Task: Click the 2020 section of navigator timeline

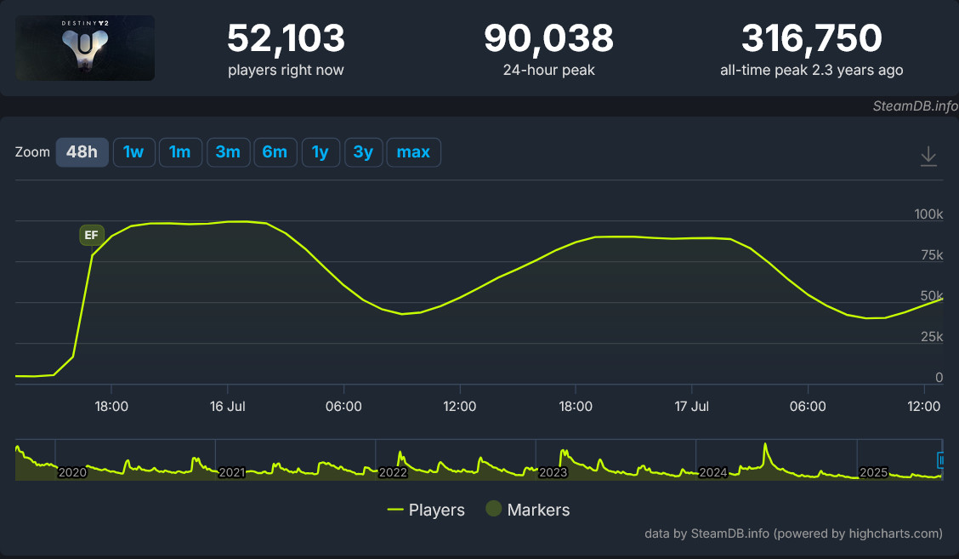Action: pos(72,473)
